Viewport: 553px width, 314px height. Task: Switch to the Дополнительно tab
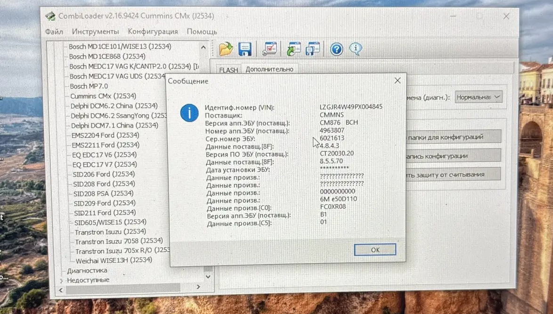point(269,69)
